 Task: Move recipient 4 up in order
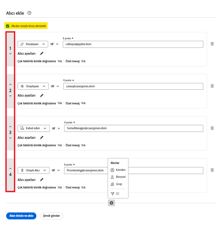click(x=10, y=169)
